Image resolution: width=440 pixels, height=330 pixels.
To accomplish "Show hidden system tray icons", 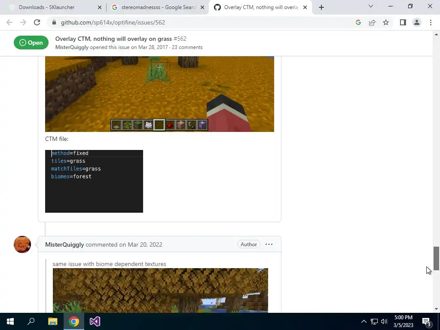I will (x=364, y=321).
